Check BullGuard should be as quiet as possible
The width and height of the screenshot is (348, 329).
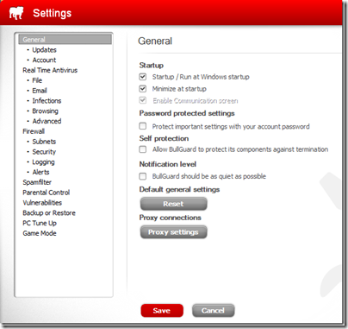(143, 176)
